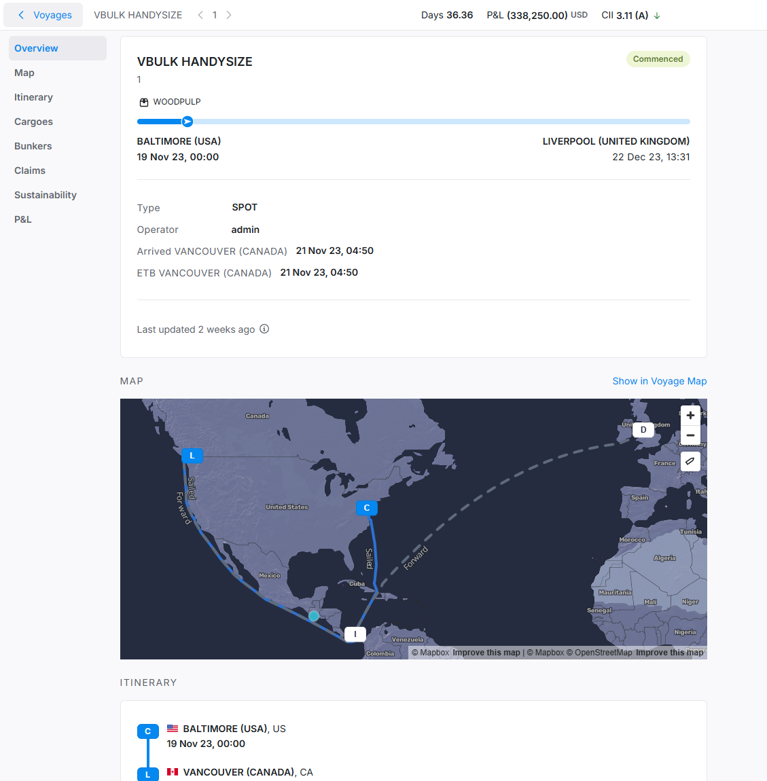This screenshot has width=767, height=781.
Task: Select the Overview sidebar item
Action: (x=36, y=48)
